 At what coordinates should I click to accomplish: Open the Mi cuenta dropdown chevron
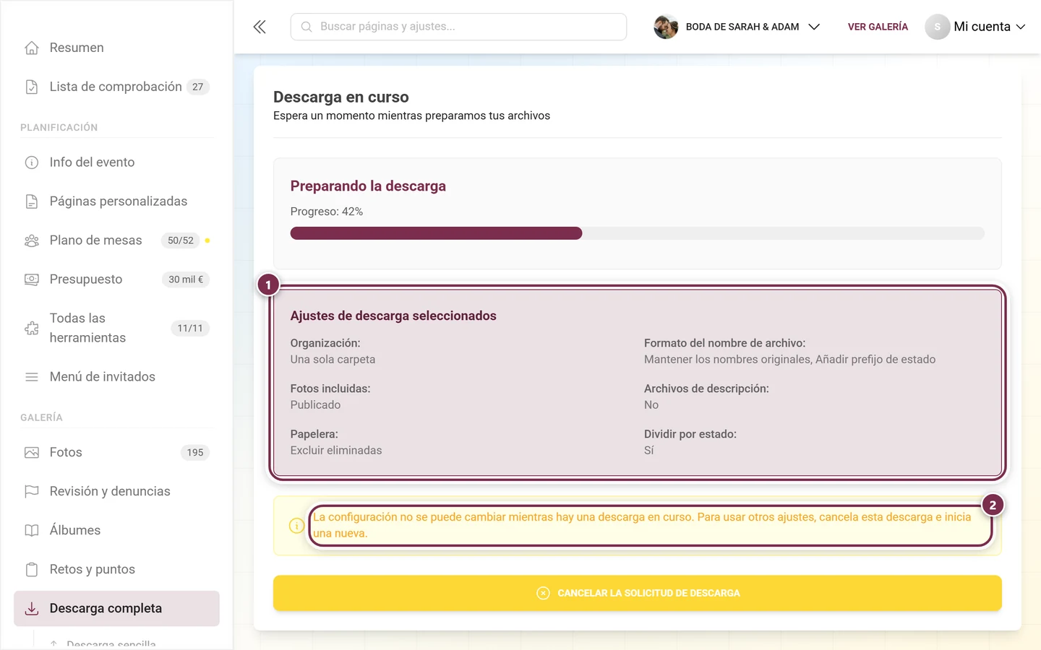coord(1021,27)
